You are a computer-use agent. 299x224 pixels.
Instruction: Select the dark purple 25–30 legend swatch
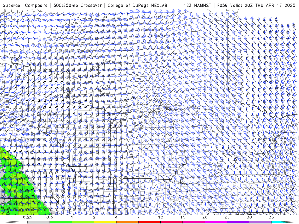[x=238, y=222]
